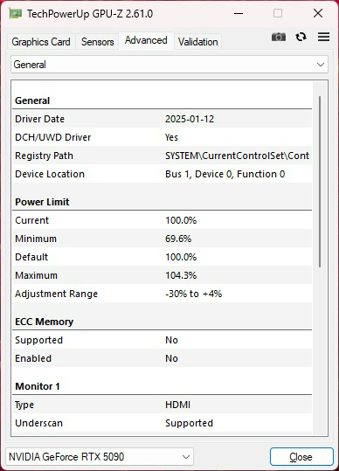Viewport: 339px width, 471px height.
Task: Click the GPU-Z app icon in title bar
Action: pos(16,13)
